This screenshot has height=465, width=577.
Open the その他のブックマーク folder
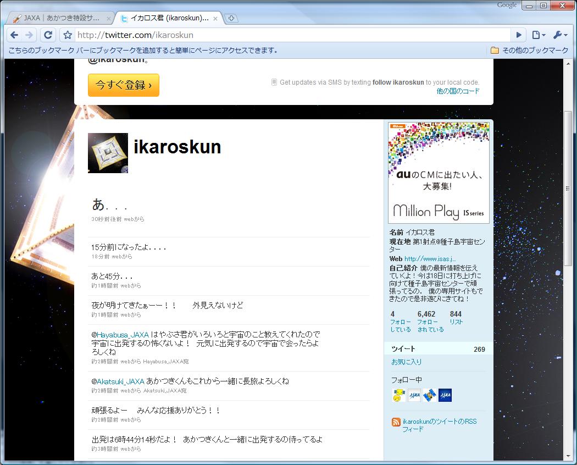(x=529, y=51)
